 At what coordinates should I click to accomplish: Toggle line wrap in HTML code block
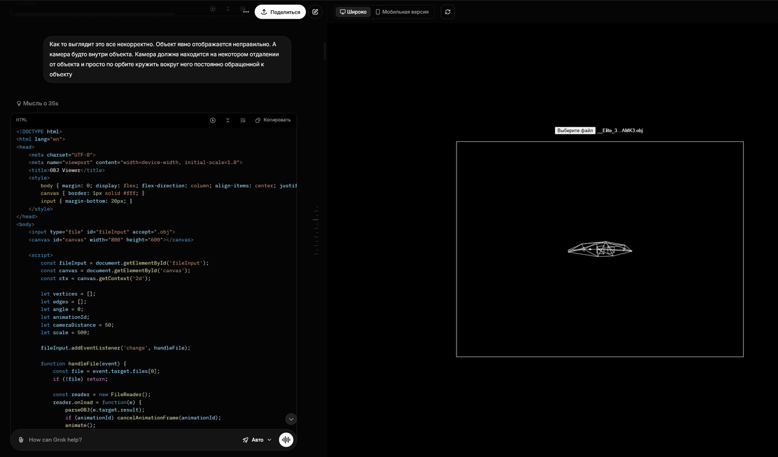click(242, 120)
